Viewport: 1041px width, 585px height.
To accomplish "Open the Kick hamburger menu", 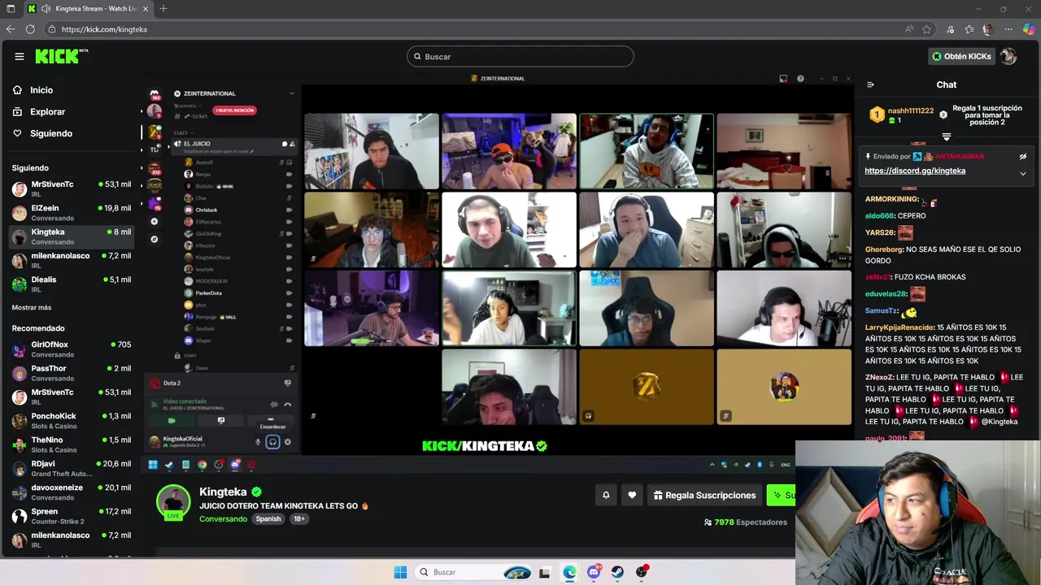I will tap(20, 56).
